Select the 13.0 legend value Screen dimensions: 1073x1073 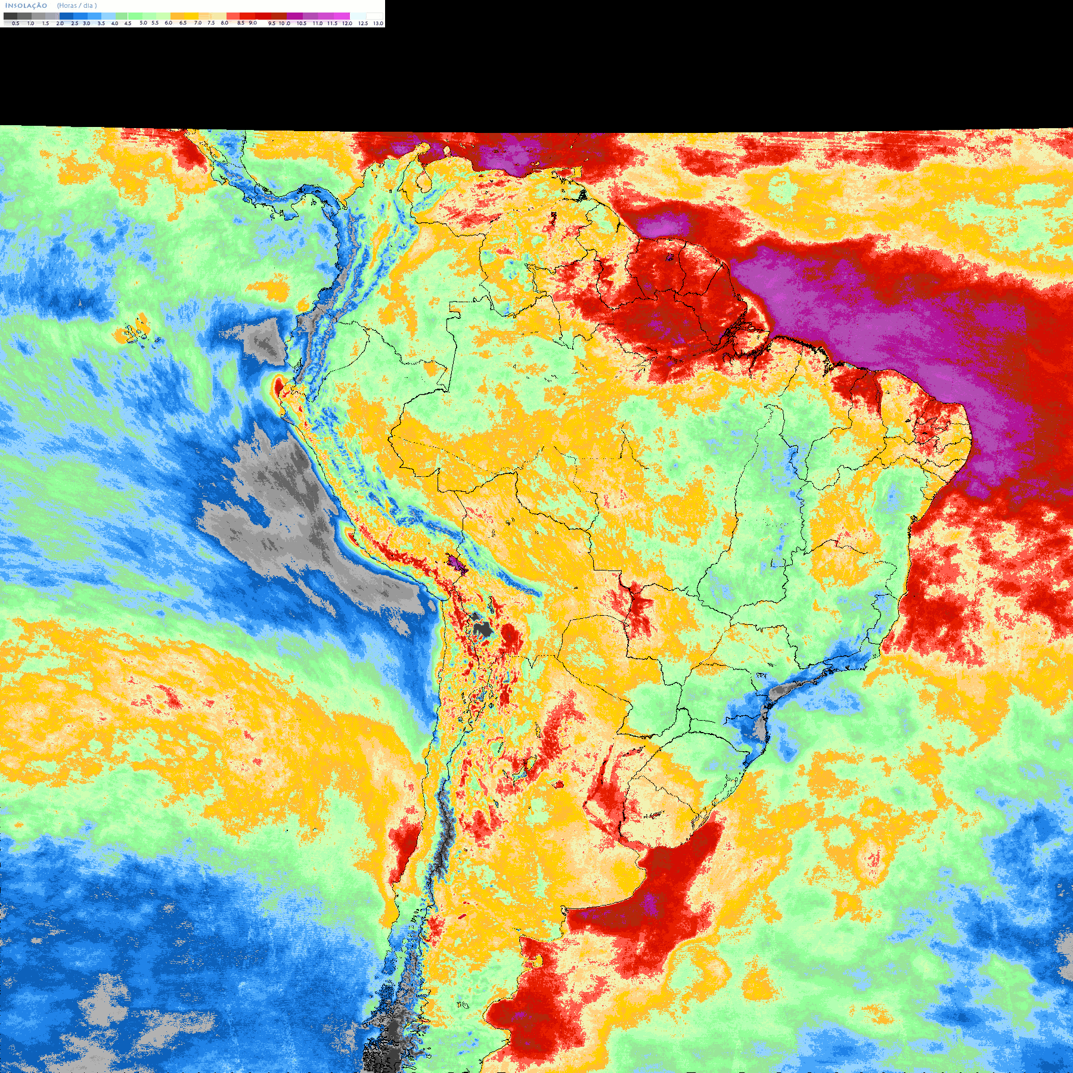(x=378, y=23)
